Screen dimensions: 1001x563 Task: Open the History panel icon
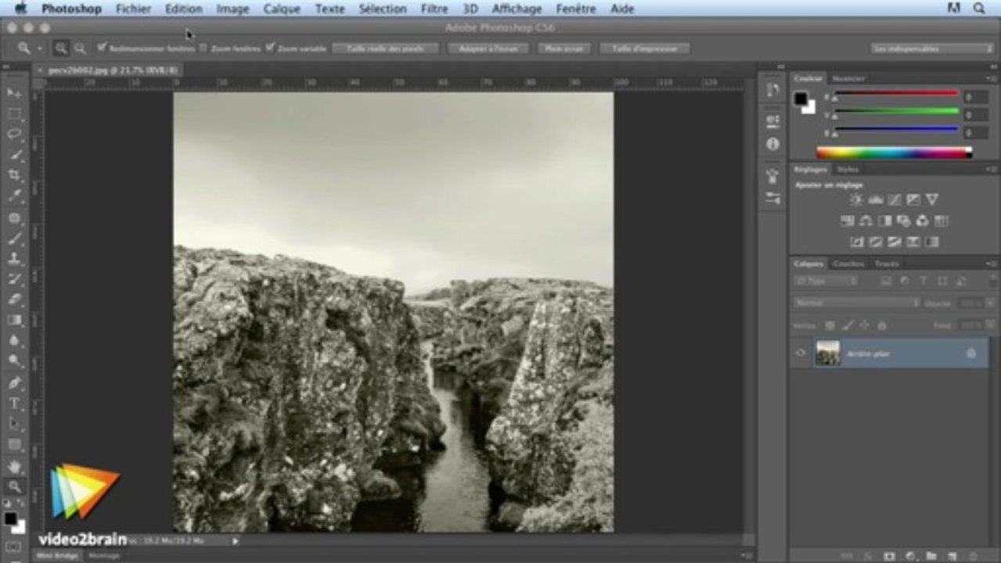click(x=772, y=90)
